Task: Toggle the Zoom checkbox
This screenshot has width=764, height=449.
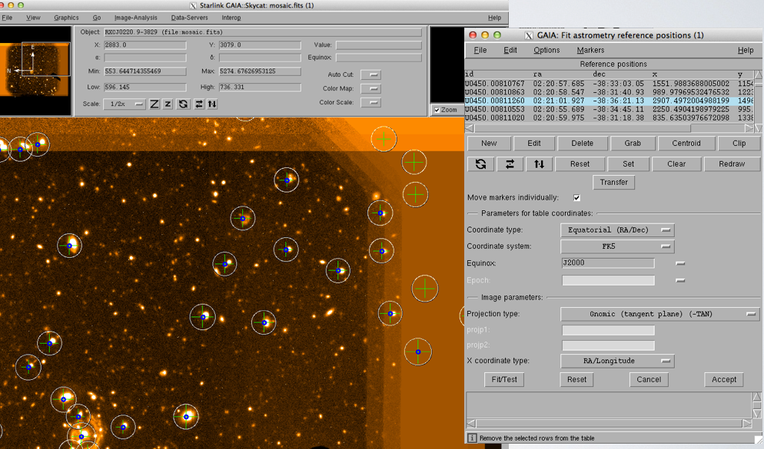Action: click(437, 110)
